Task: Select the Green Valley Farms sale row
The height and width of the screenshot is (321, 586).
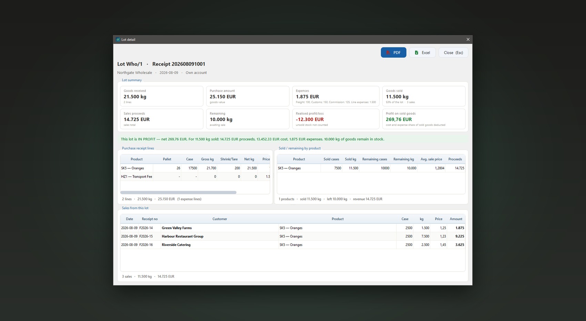Action: pyautogui.click(x=293, y=228)
